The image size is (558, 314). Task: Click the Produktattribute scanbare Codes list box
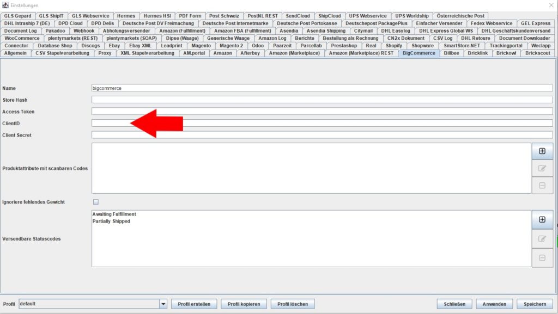(311, 168)
